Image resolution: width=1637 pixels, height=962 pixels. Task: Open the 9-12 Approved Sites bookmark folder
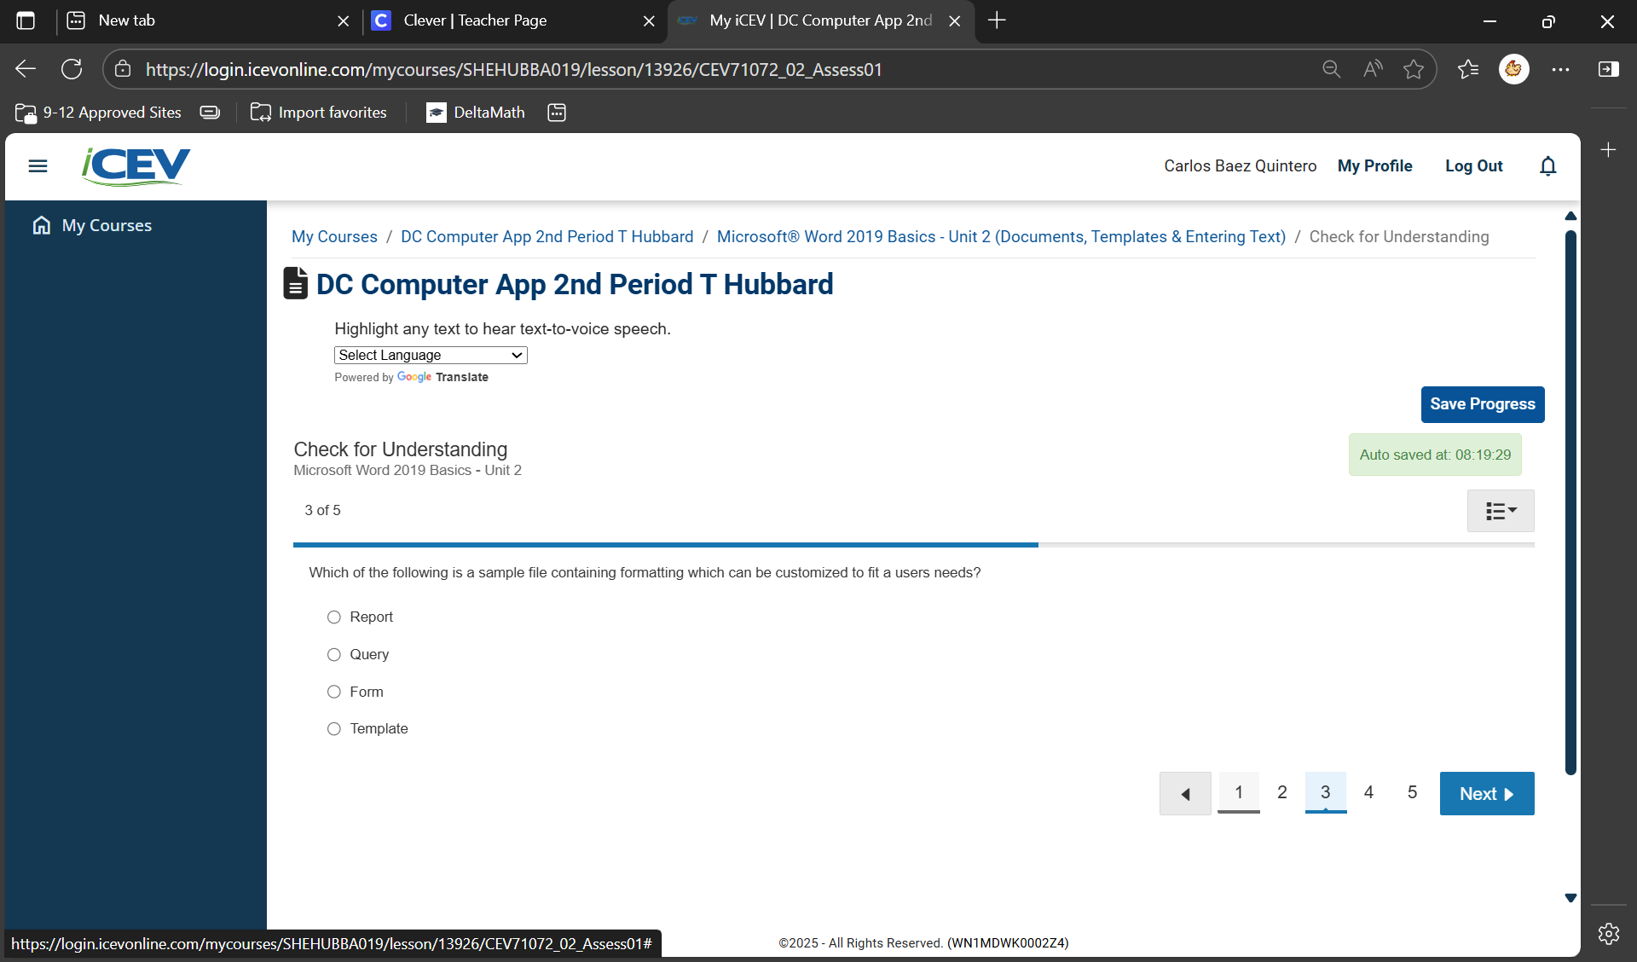[99, 113]
